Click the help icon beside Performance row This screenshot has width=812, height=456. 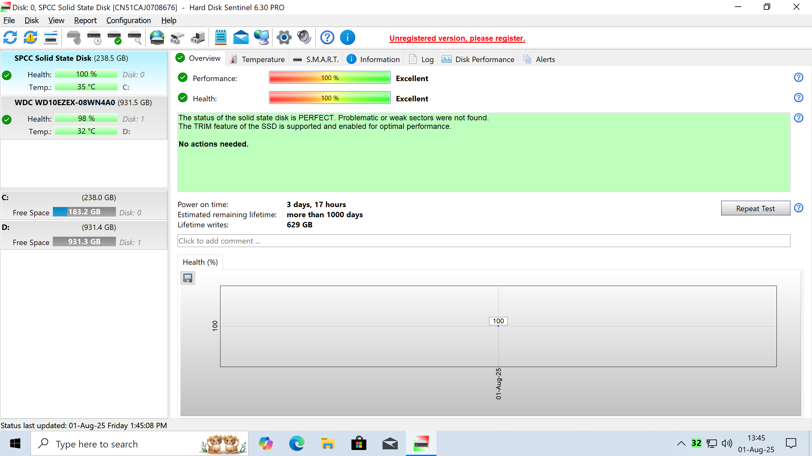(x=798, y=77)
